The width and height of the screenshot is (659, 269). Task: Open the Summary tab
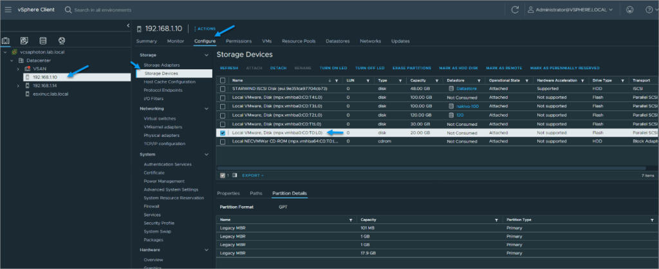point(146,41)
